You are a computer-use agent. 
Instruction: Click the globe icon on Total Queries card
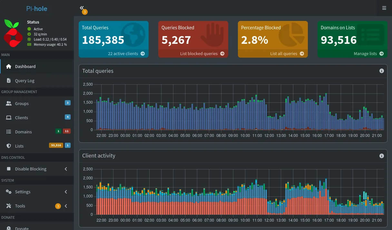click(133, 35)
